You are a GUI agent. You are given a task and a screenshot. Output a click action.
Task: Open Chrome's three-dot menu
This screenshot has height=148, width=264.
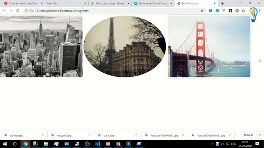click(x=259, y=11)
